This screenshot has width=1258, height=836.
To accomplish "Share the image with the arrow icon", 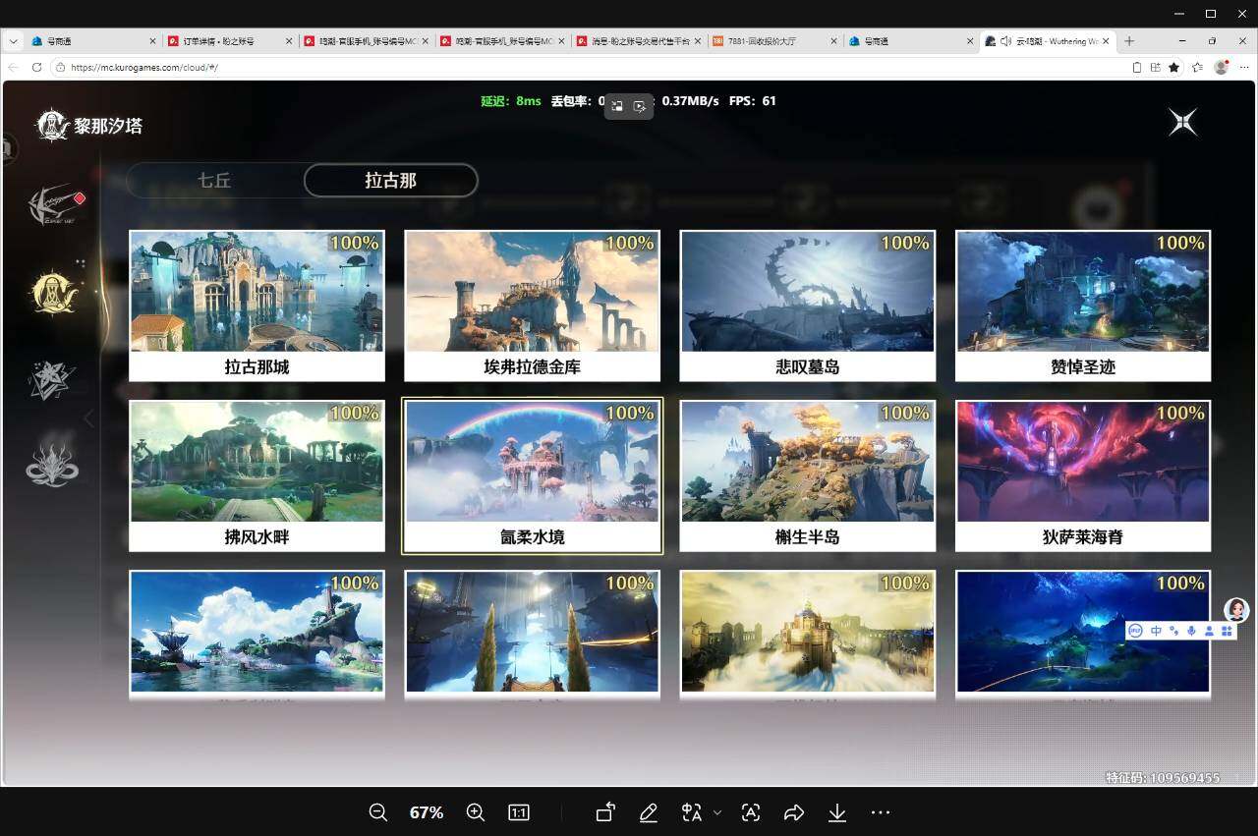I will coord(794,812).
